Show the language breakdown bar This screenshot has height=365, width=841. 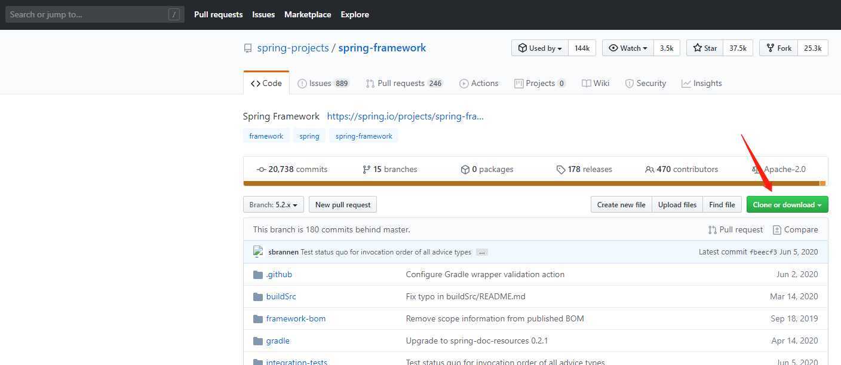[535, 183]
